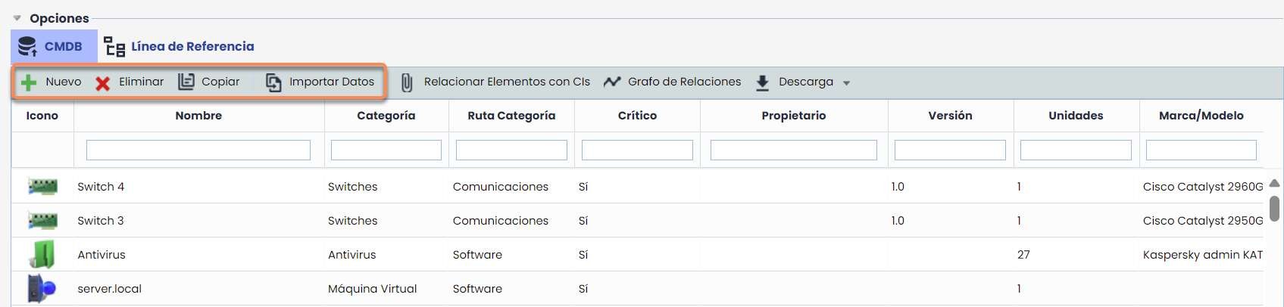
Task: Sort by the Categoría column header
Action: click(x=386, y=116)
